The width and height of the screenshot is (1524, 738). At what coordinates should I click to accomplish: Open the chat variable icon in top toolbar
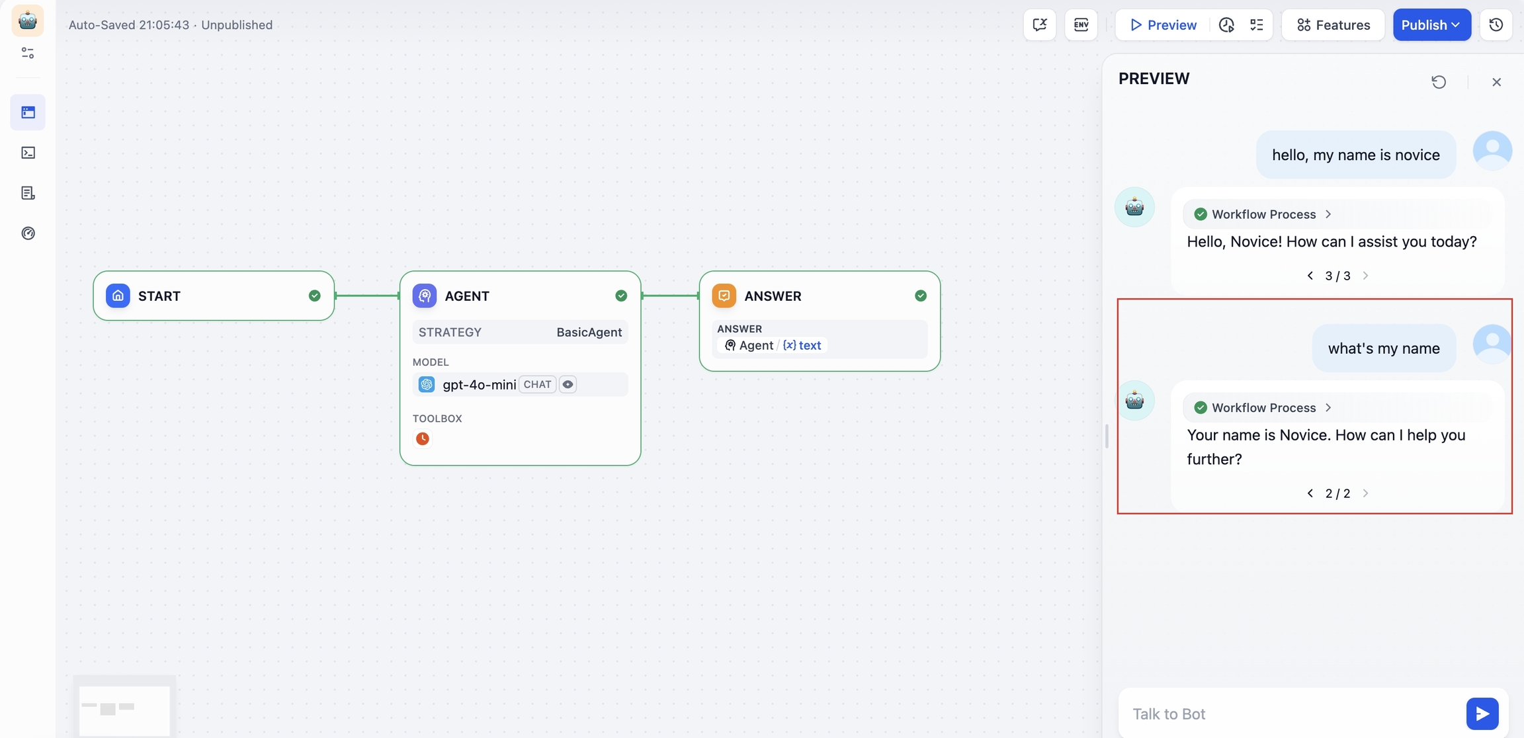point(1039,25)
